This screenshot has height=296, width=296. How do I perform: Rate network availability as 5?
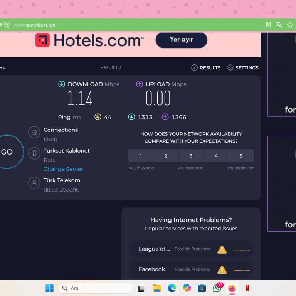241,156
